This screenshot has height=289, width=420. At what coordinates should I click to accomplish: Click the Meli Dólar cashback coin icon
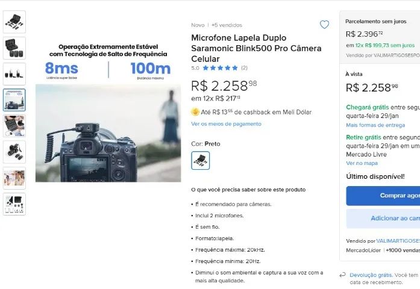tap(195, 111)
